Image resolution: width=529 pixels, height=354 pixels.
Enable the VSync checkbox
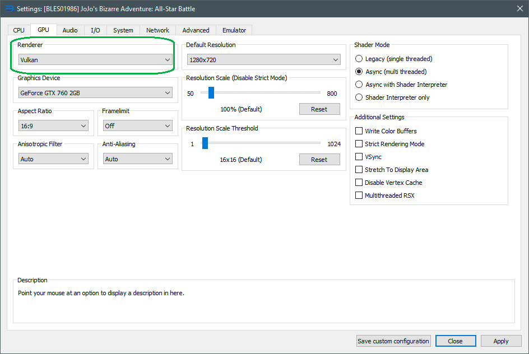tap(368, 156)
